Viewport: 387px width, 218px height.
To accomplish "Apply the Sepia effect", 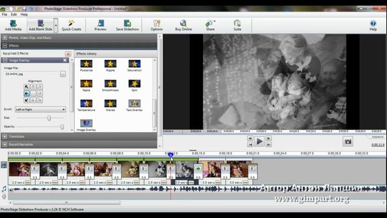I will pyautogui.click(x=86, y=85).
